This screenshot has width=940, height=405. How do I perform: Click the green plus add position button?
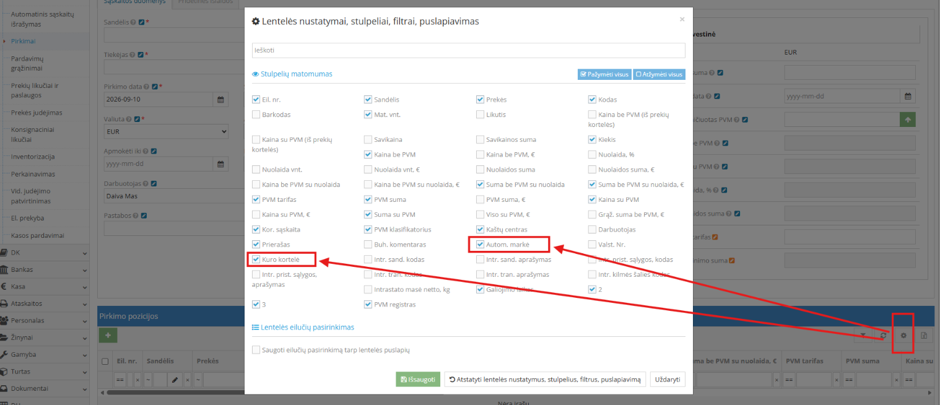(x=108, y=335)
